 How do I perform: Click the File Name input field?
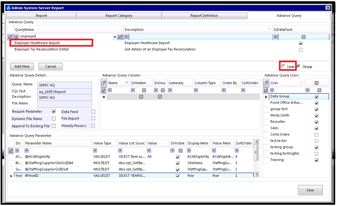(65, 104)
